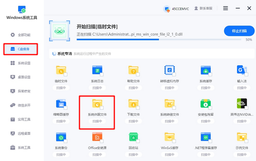Viewport: 256px width, 161px height.
Task: Check the 下载文件 checkbox
Action: click(138, 108)
